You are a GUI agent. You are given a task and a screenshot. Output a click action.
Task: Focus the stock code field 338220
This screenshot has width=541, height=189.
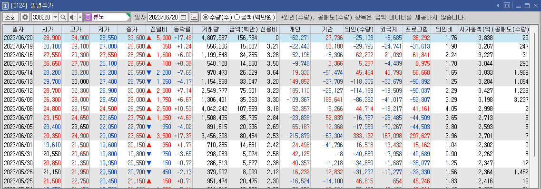(x=41, y=17)
